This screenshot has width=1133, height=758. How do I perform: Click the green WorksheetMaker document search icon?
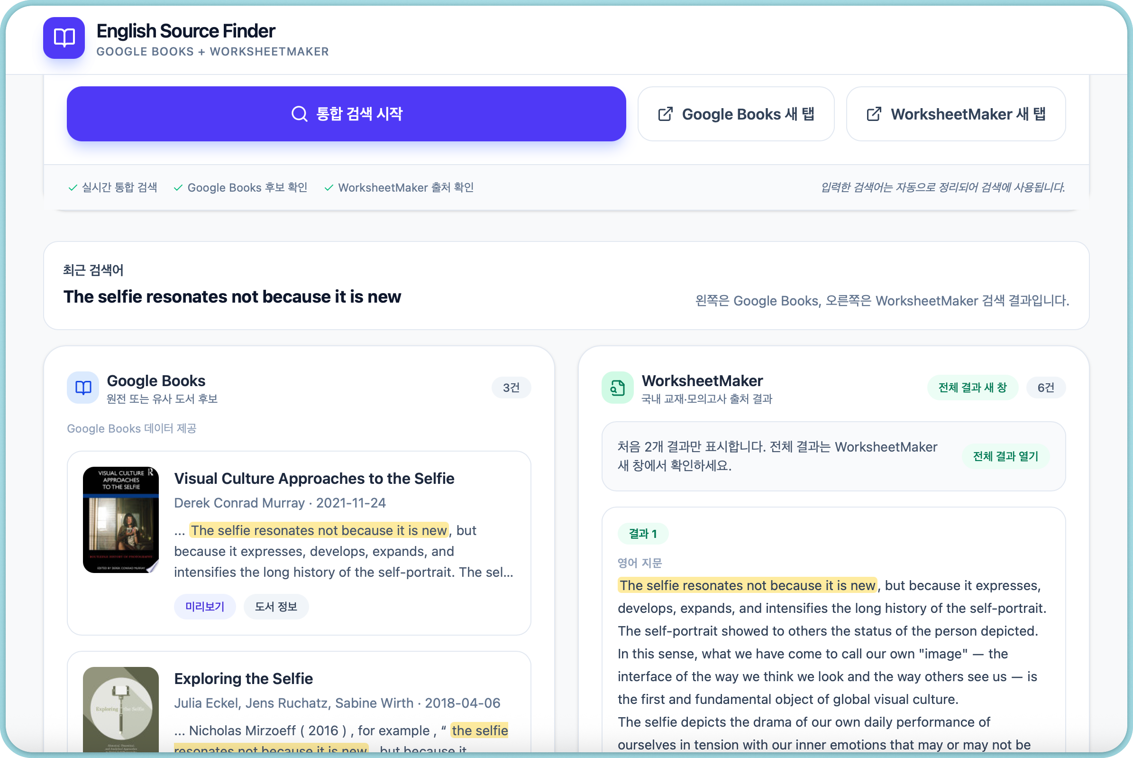coord(617,387)
